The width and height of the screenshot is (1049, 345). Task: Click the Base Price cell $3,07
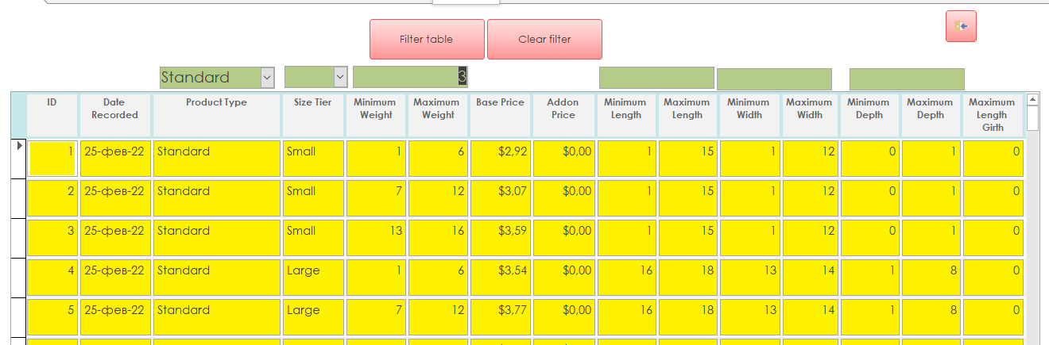point(501,198)
